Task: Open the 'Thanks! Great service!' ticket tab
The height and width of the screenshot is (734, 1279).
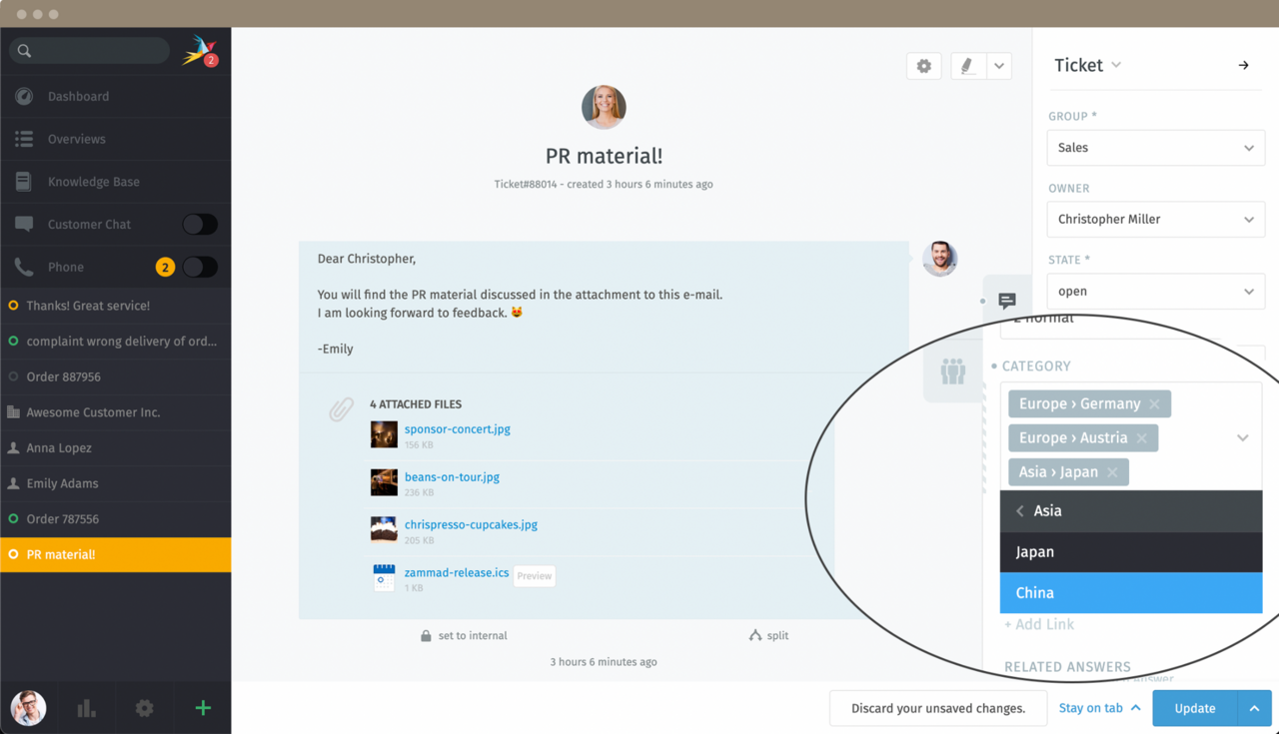Action: [x=115, y=306]
